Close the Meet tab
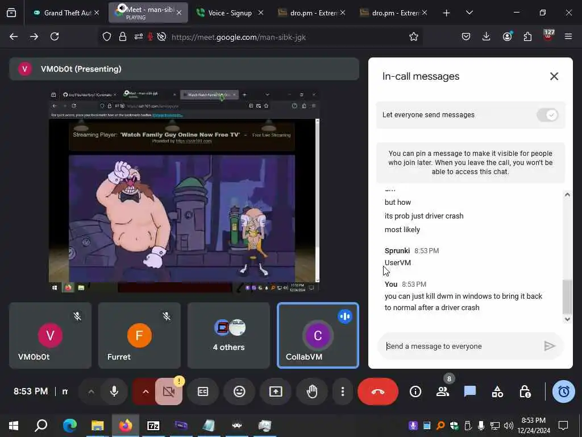Image resolution: width=582 pixels, height=437 pixels. point(179,13)
